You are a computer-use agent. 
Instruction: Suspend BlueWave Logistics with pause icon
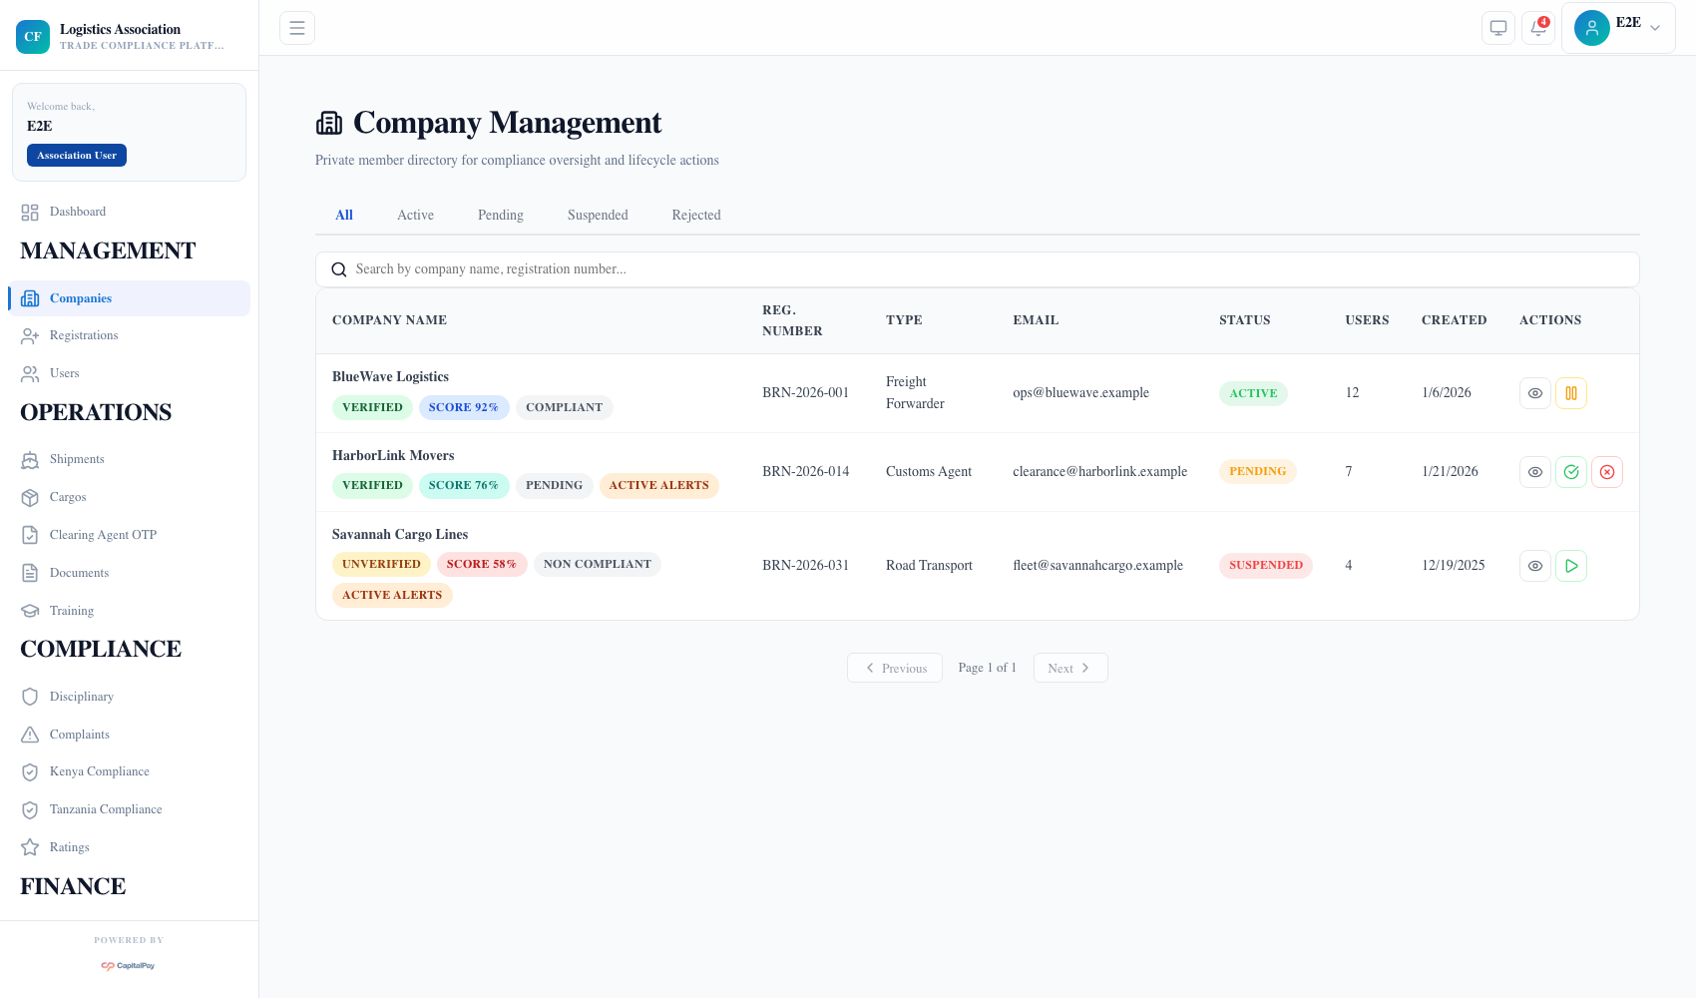pos(1571,393)
